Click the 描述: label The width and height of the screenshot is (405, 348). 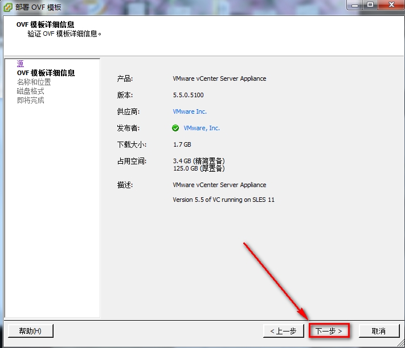click(x=125, y=185)
